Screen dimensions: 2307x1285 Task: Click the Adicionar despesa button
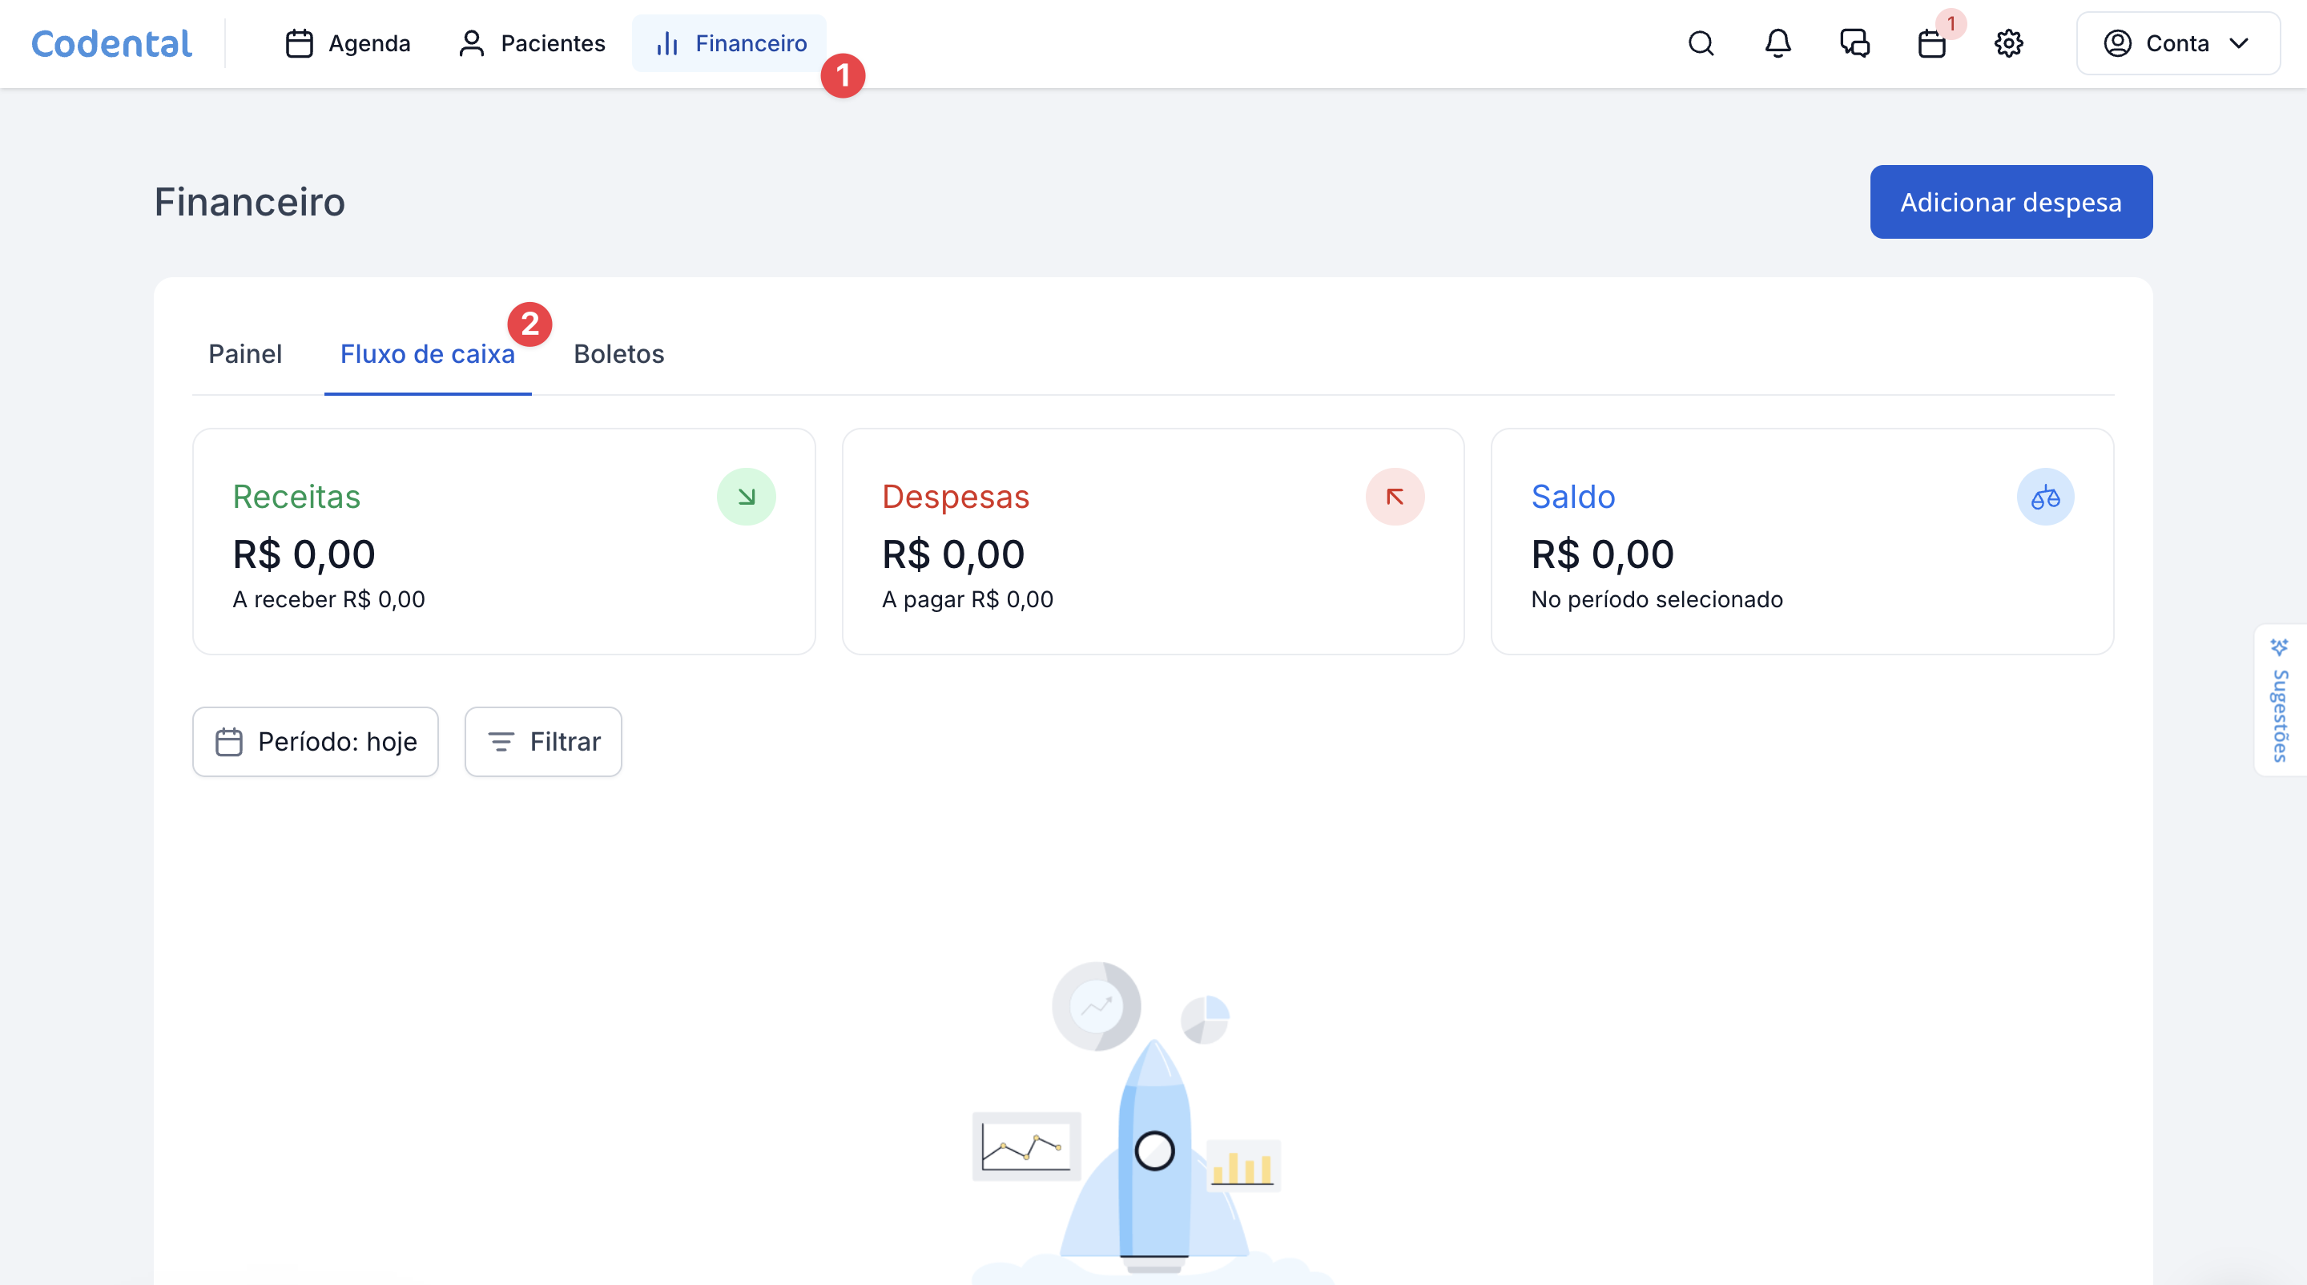tap(2011, 201)
